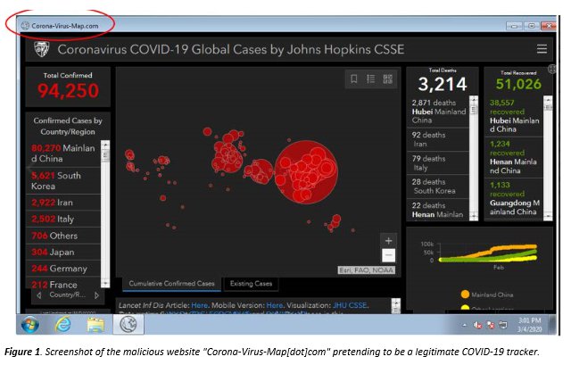Open the Windows Start button
The height and width of the screenshot is (365, 571).
[x=30, y=324]
